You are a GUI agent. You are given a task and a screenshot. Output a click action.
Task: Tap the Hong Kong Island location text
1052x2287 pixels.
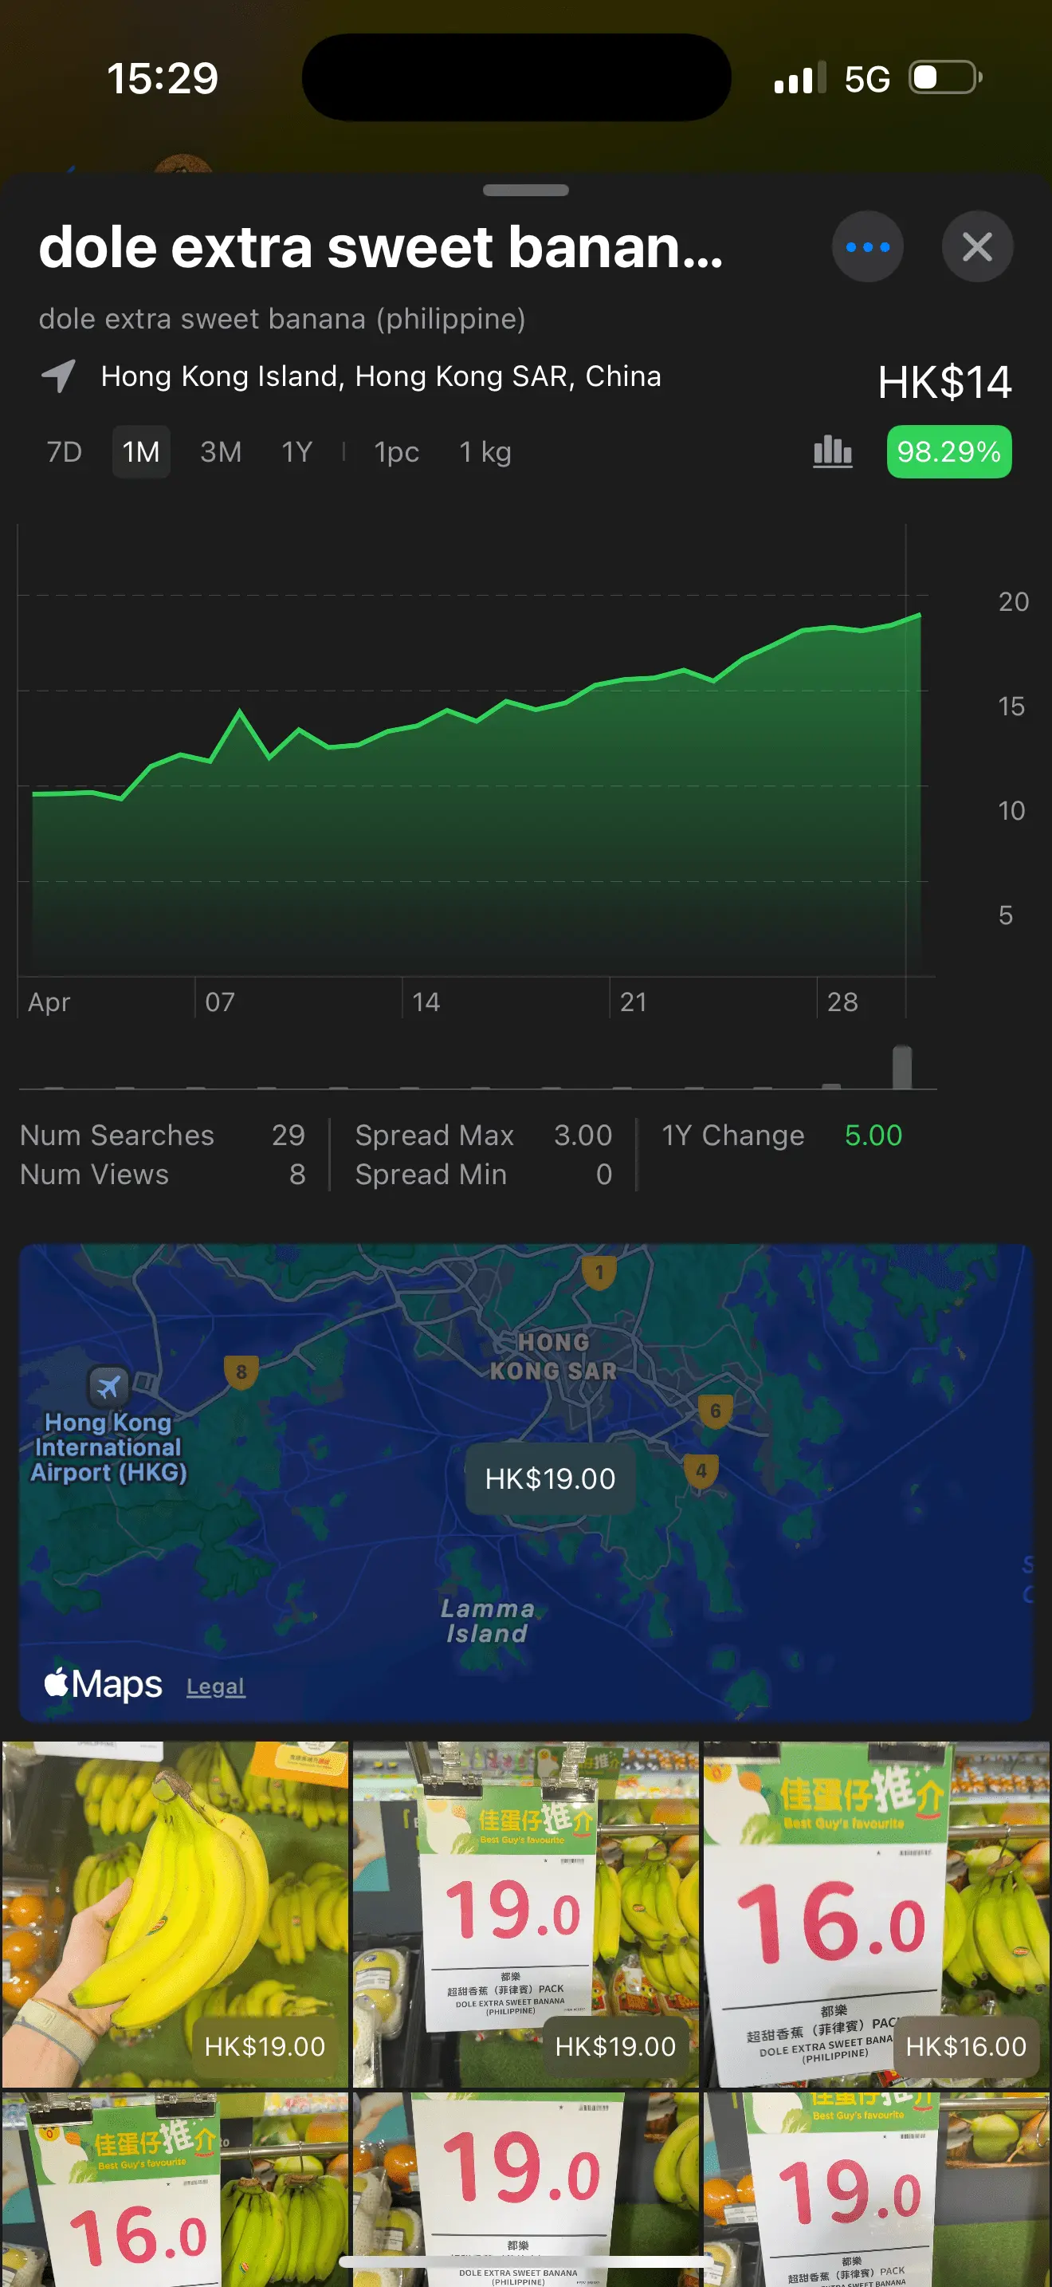382,376
